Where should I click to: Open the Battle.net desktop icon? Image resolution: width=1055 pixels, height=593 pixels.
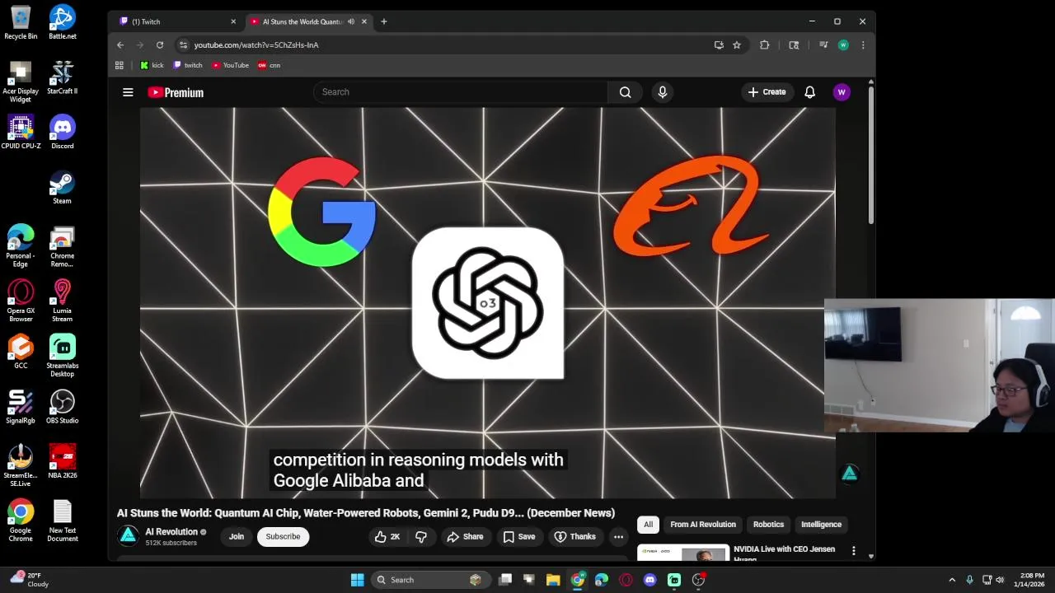pyautogui.click(x=62, y=22)
